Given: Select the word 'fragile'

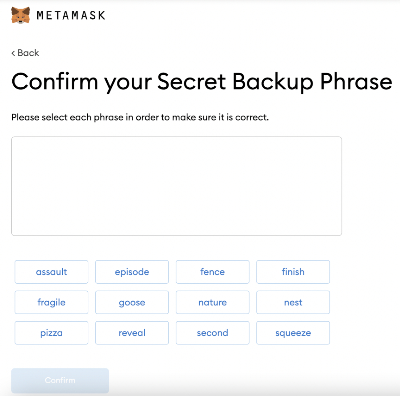Looking at the screenshot, I should 51,302.
